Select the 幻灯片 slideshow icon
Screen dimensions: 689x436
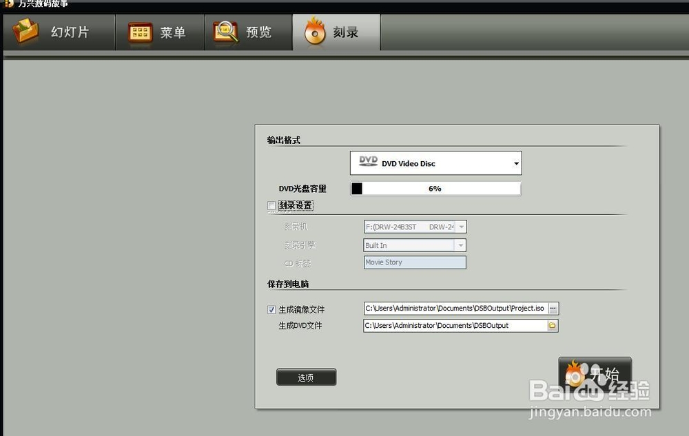(x=25, y=32)
